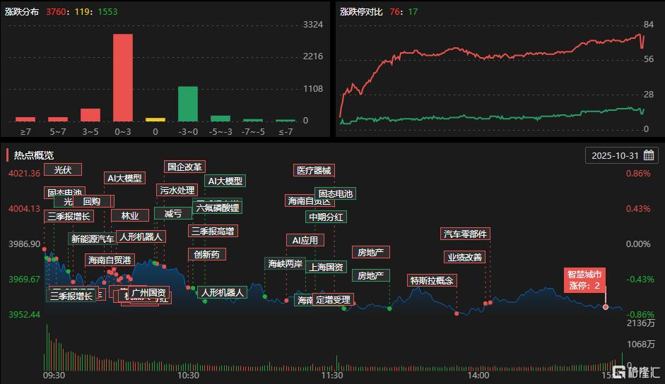This screenshot has width=665, height=384.
Task: Click the 汽车零部件 hotspot tag
Action: pyautogui.click(x=464, y=234)
